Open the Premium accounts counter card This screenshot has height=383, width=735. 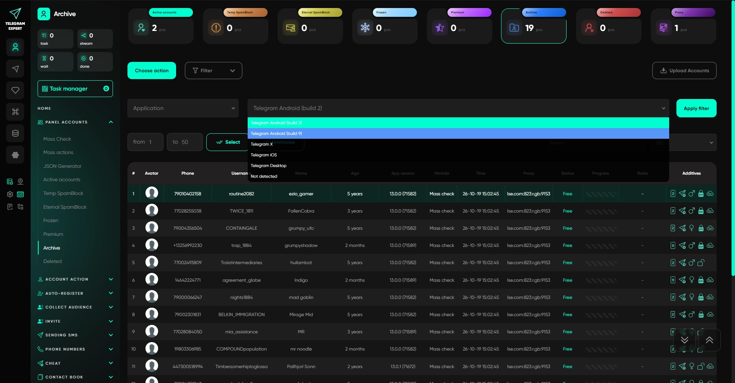[459, 26]
